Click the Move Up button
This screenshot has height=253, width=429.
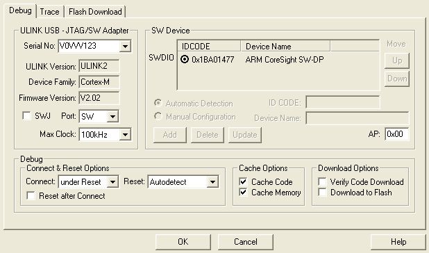pyautogui.click(x=396, y=60)
